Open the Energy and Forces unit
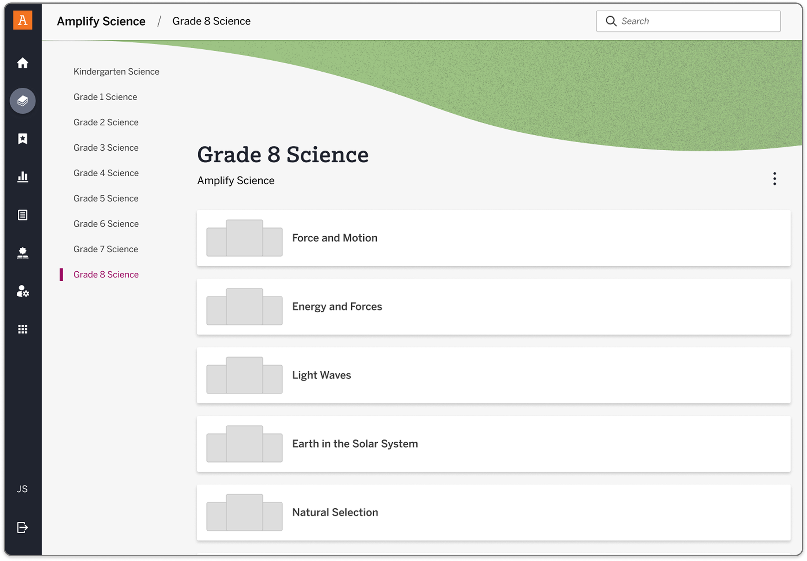Screen dimensions: 807x561 click(x=494, y=307)
